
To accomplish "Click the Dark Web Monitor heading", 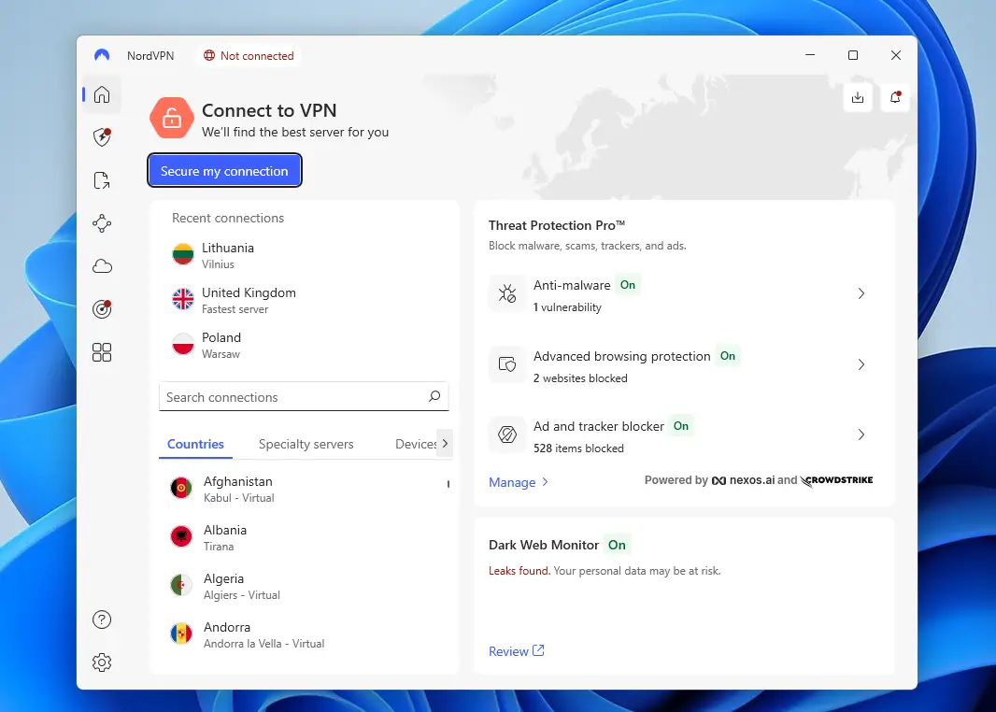I will (x=544, y=545).
